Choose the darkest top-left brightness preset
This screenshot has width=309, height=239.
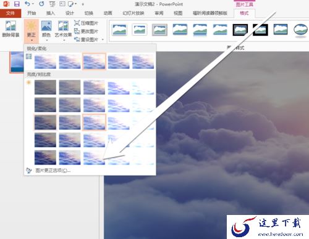pos(45,87)
